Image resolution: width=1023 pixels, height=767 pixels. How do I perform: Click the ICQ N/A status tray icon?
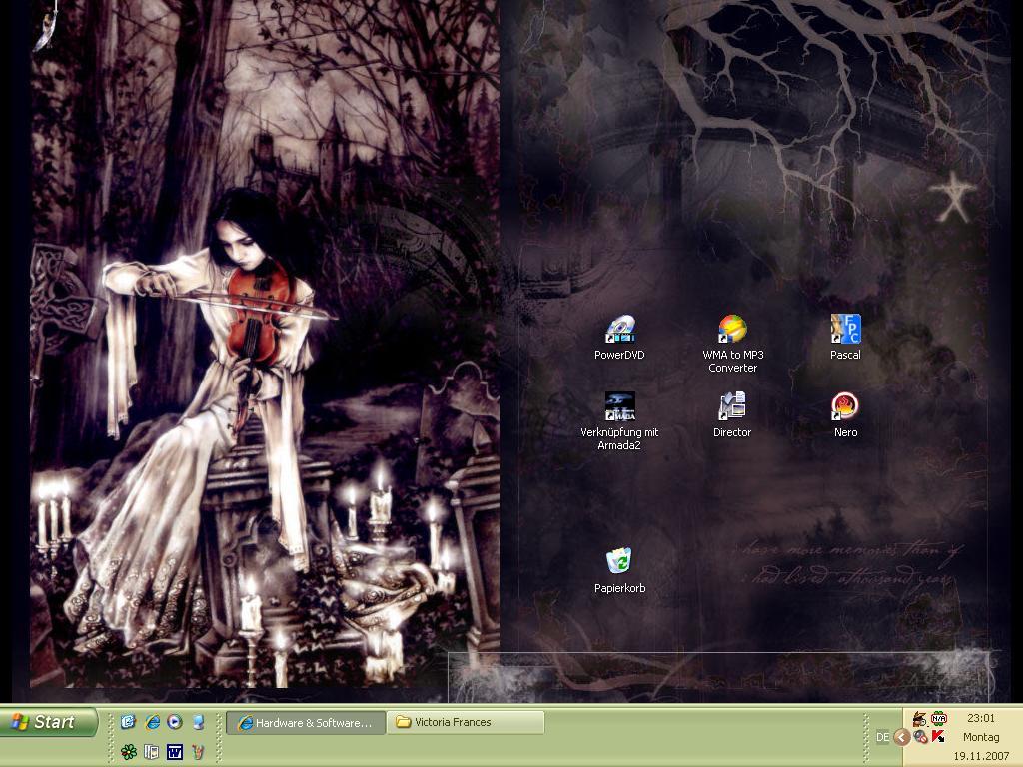click(938, 718)
